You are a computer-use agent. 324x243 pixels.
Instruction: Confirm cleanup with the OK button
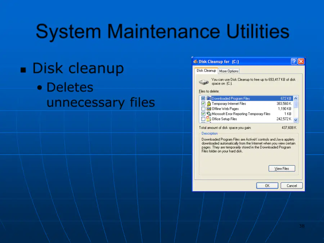coord(267,185)
